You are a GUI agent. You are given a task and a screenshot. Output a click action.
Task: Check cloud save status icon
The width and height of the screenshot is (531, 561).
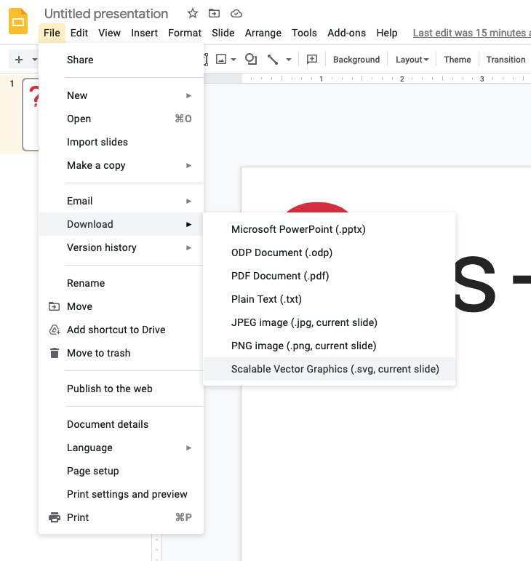[236, 14]
